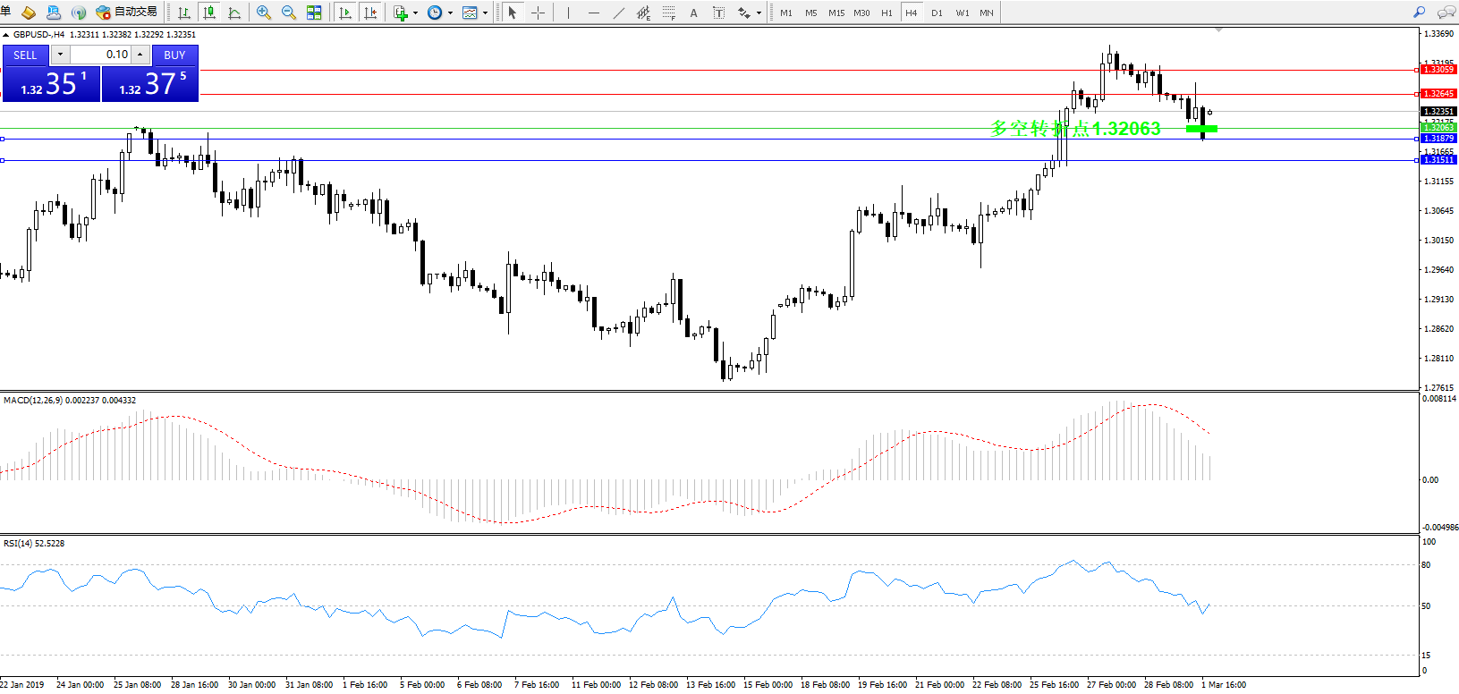
Task: Expand the chart templates dropdown
Action: click(485, 13)
